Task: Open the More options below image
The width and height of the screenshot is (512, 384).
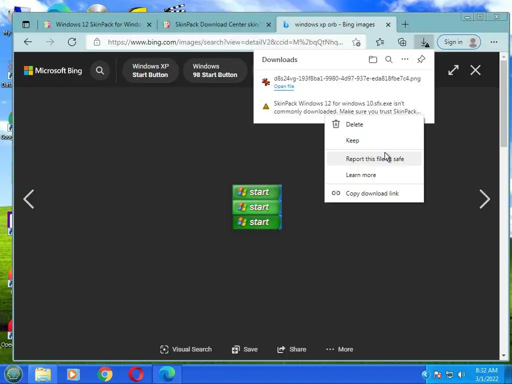Action: pyautogui.click(x=339, y=349)
